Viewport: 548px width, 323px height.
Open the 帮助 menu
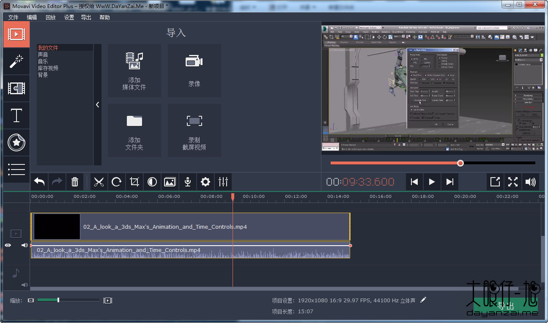[x=104, y=17]
